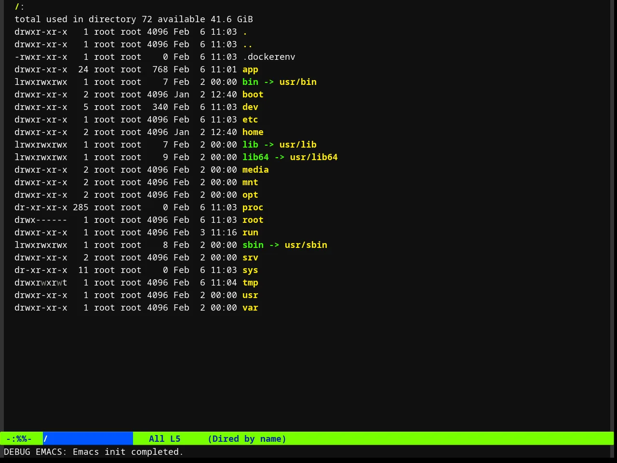
Task: Click the 'drwx------' permissions of root
Action: pyautogui.click(x=41, y=220)
